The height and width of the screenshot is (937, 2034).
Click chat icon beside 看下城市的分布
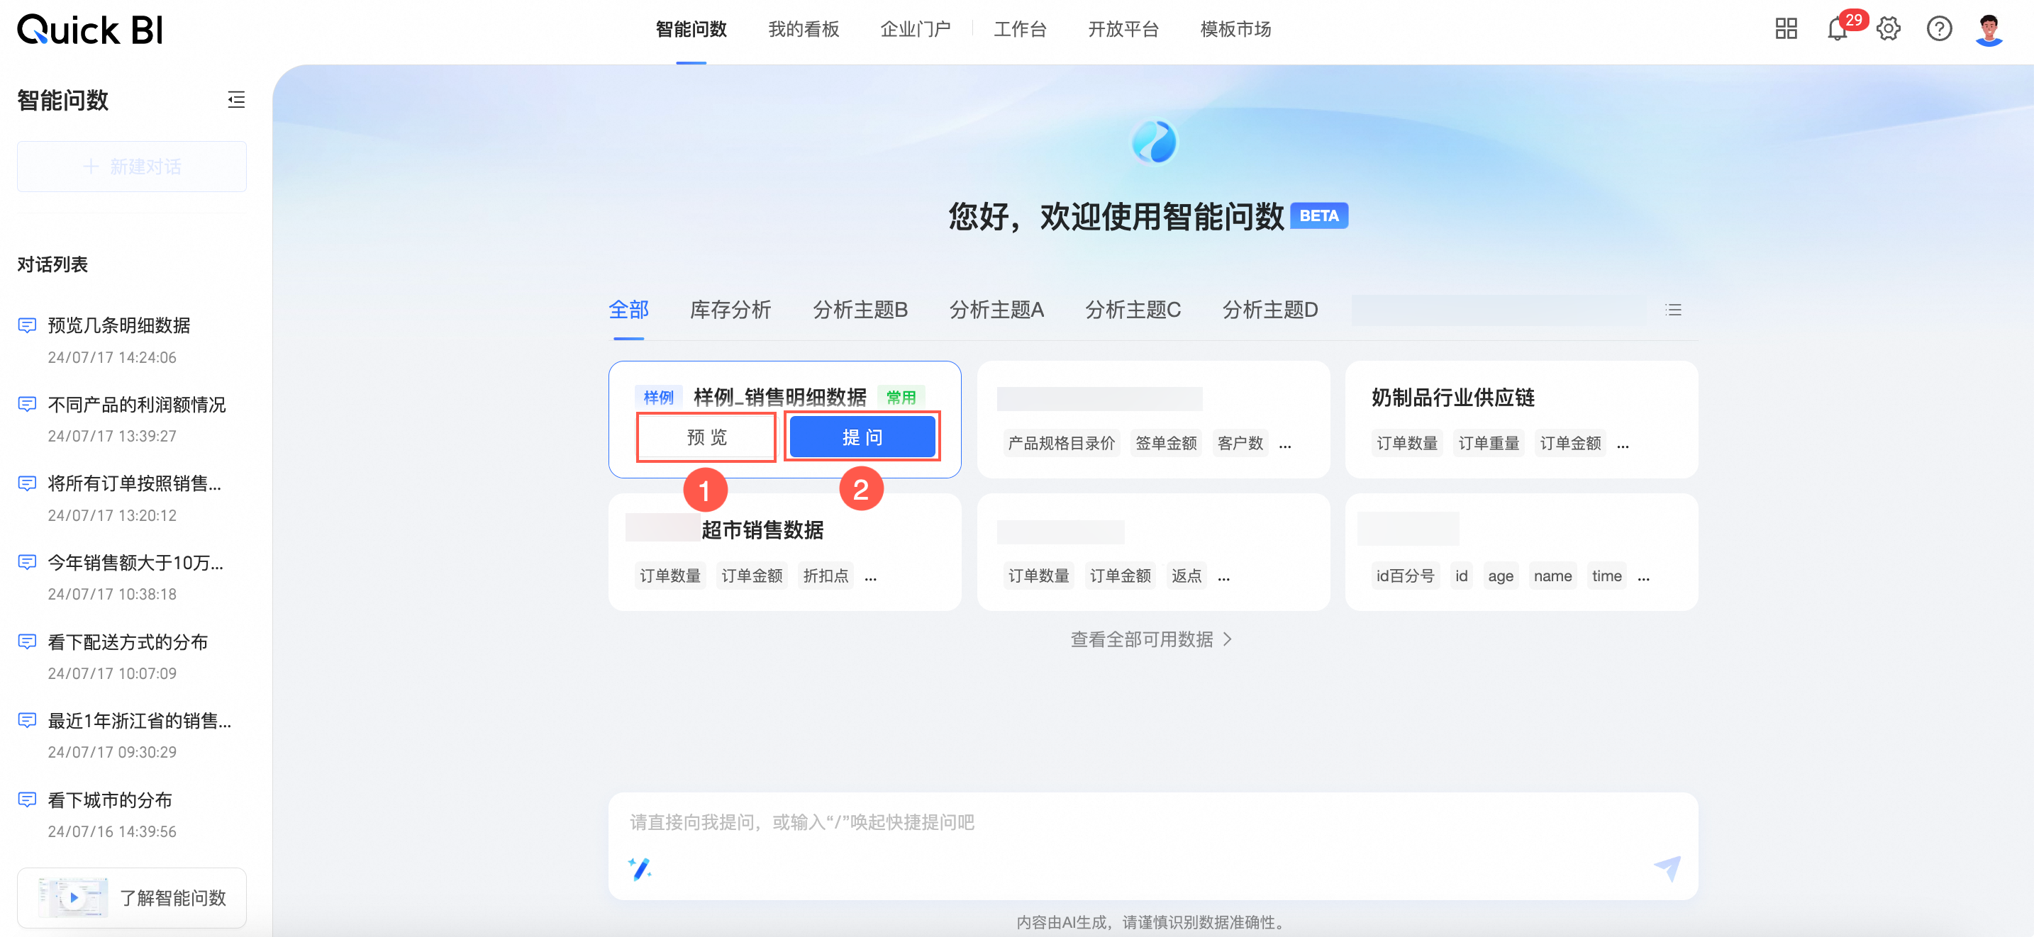click(28, 799)
